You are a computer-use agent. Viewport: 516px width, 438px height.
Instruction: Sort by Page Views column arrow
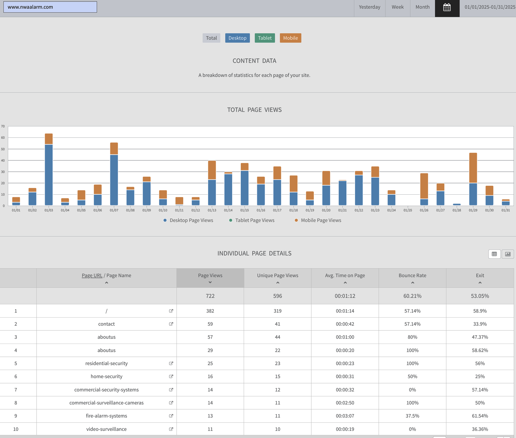210,282
